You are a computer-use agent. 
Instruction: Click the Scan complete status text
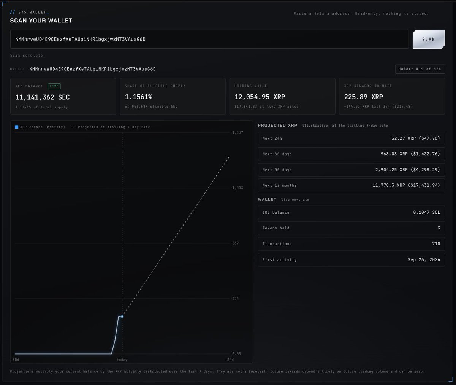[28, 56]
